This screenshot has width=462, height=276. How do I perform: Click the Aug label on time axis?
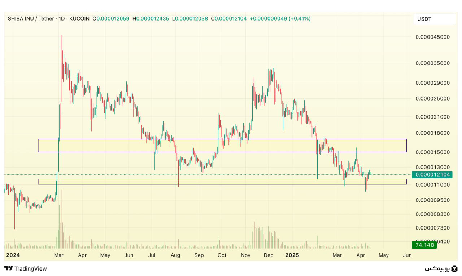click(x=175, y=255)
